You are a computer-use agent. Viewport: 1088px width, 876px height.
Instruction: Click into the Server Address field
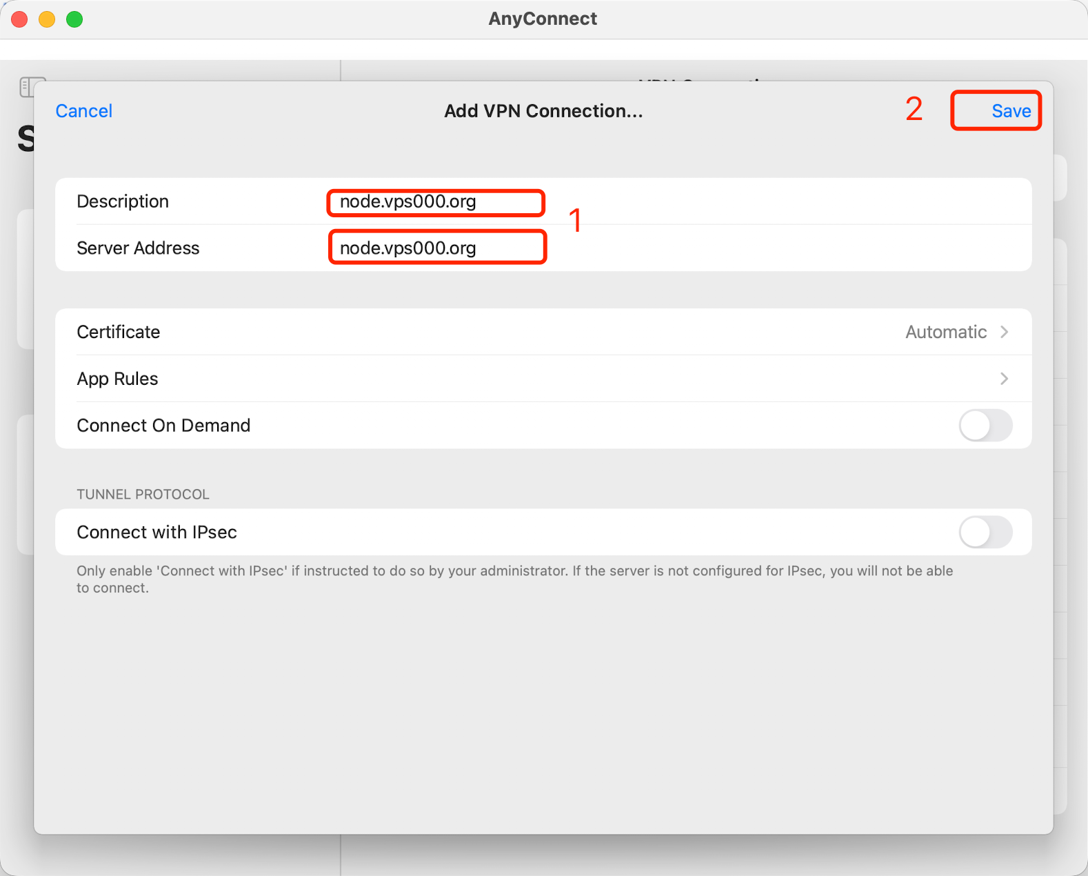(437, 248)
